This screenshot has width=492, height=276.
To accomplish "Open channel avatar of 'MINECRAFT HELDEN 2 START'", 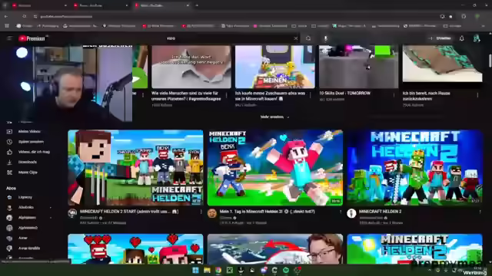I will (x=72, y=213).
